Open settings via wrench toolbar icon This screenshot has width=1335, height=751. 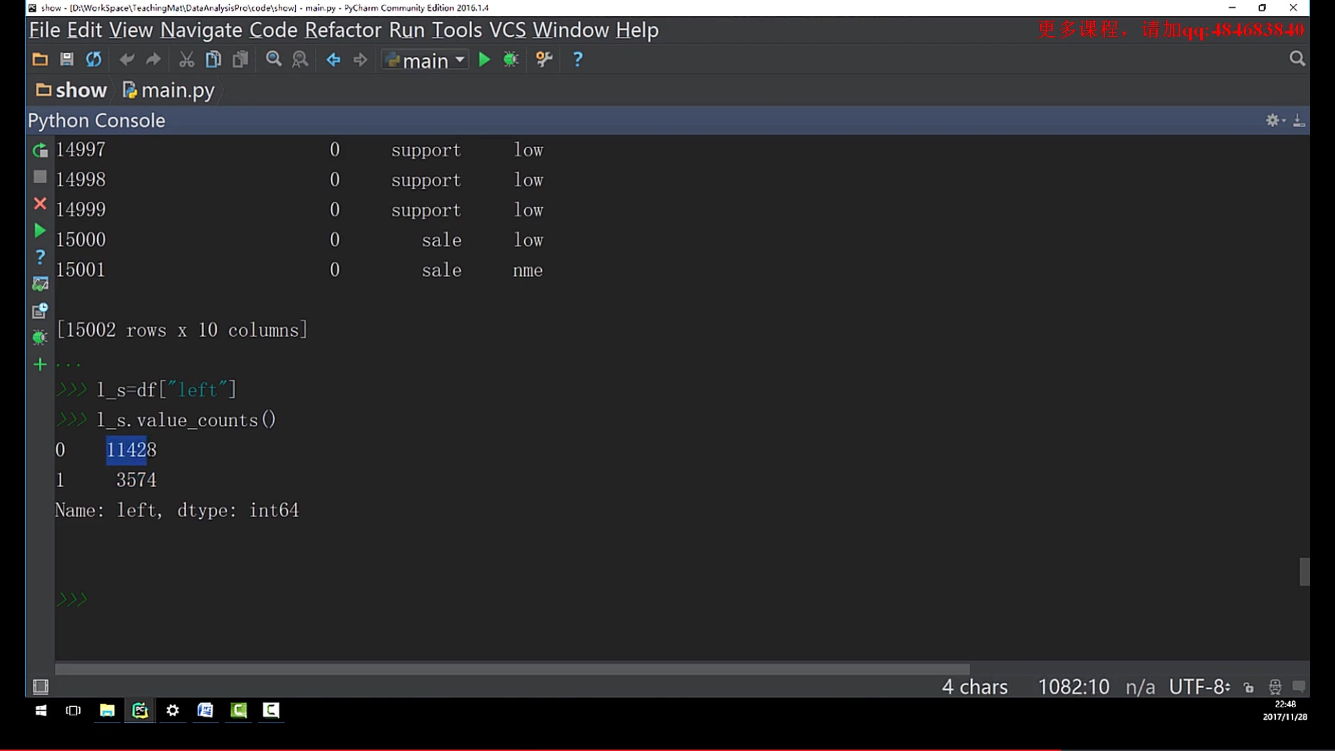tap(544, 60)
